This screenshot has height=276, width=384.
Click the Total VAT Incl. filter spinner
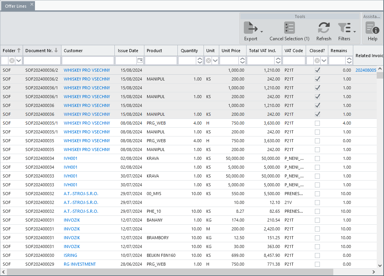[x=278, y=61]
